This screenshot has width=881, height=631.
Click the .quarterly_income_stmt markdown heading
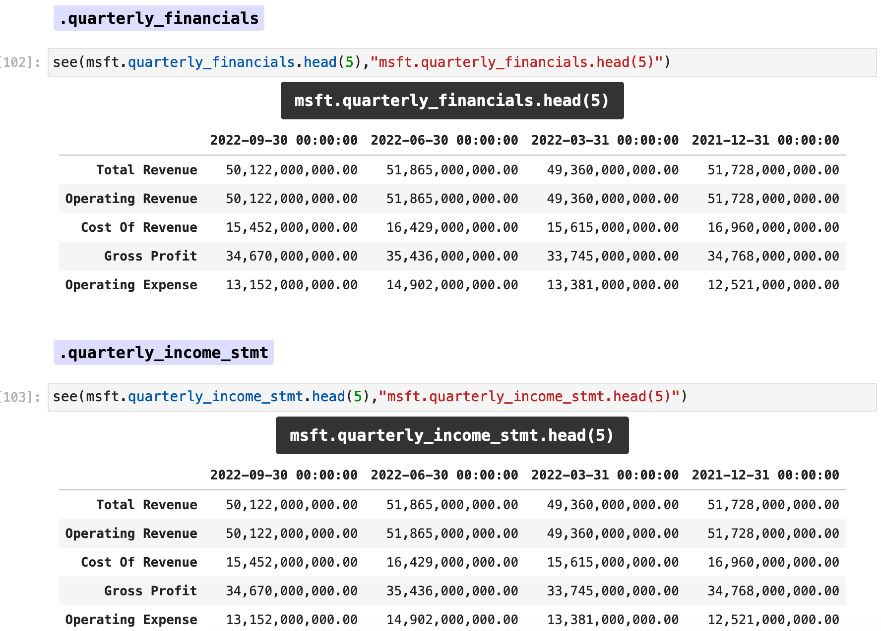(x=164, y=353)
